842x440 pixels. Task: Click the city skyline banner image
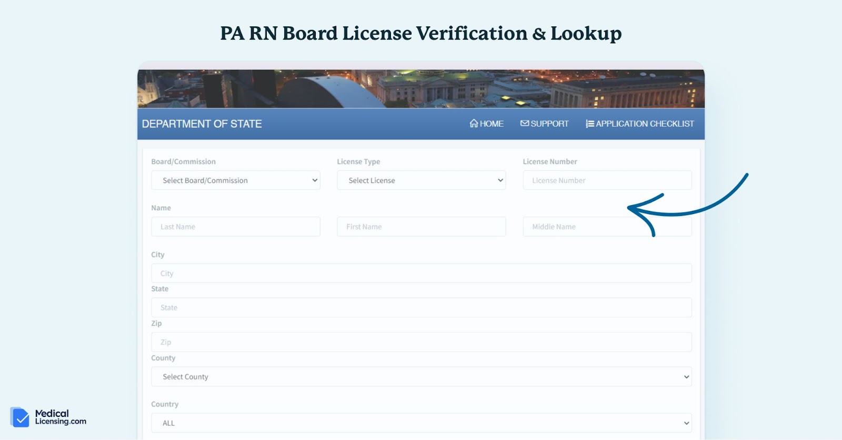[421, 88]
